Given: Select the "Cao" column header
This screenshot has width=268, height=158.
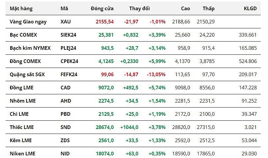Looking at the screenshot, I should pyautogui.click(x=185, y=9).
